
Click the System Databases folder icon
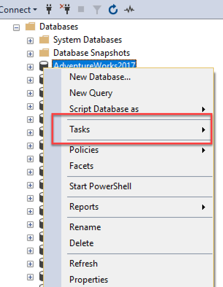pos(44,39)
